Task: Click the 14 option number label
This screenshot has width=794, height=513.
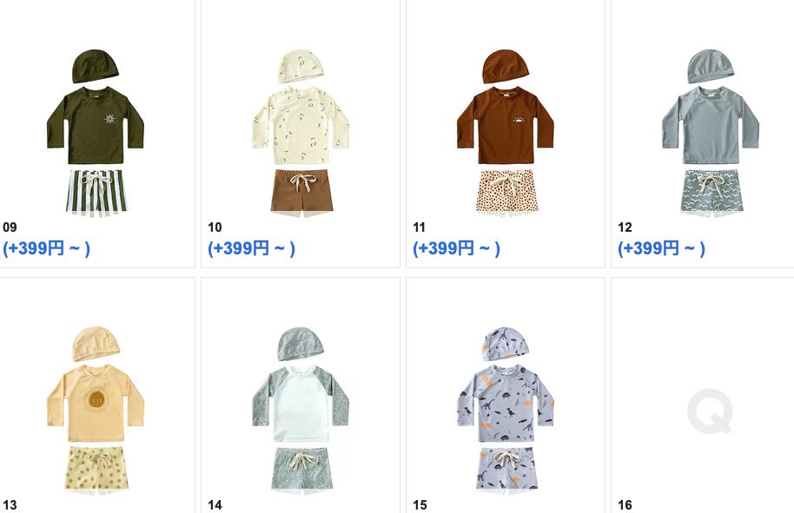Action: [x=215, y=505]
